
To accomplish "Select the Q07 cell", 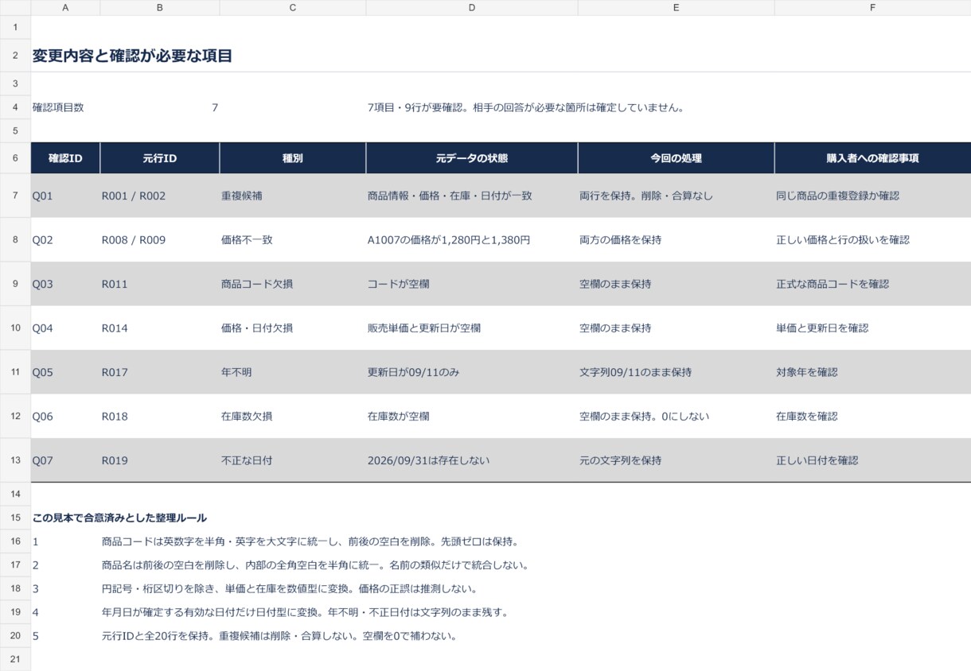I will click(x=65, y=460).
